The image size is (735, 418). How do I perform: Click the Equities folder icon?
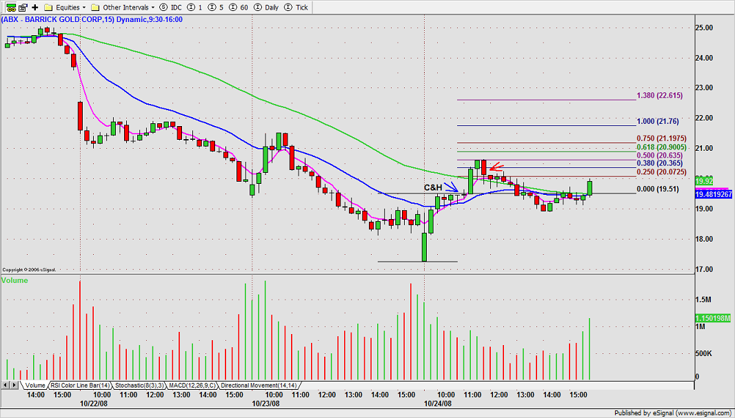tap(48, 8)
